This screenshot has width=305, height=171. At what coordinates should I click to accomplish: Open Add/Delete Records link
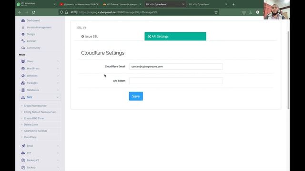35,131
